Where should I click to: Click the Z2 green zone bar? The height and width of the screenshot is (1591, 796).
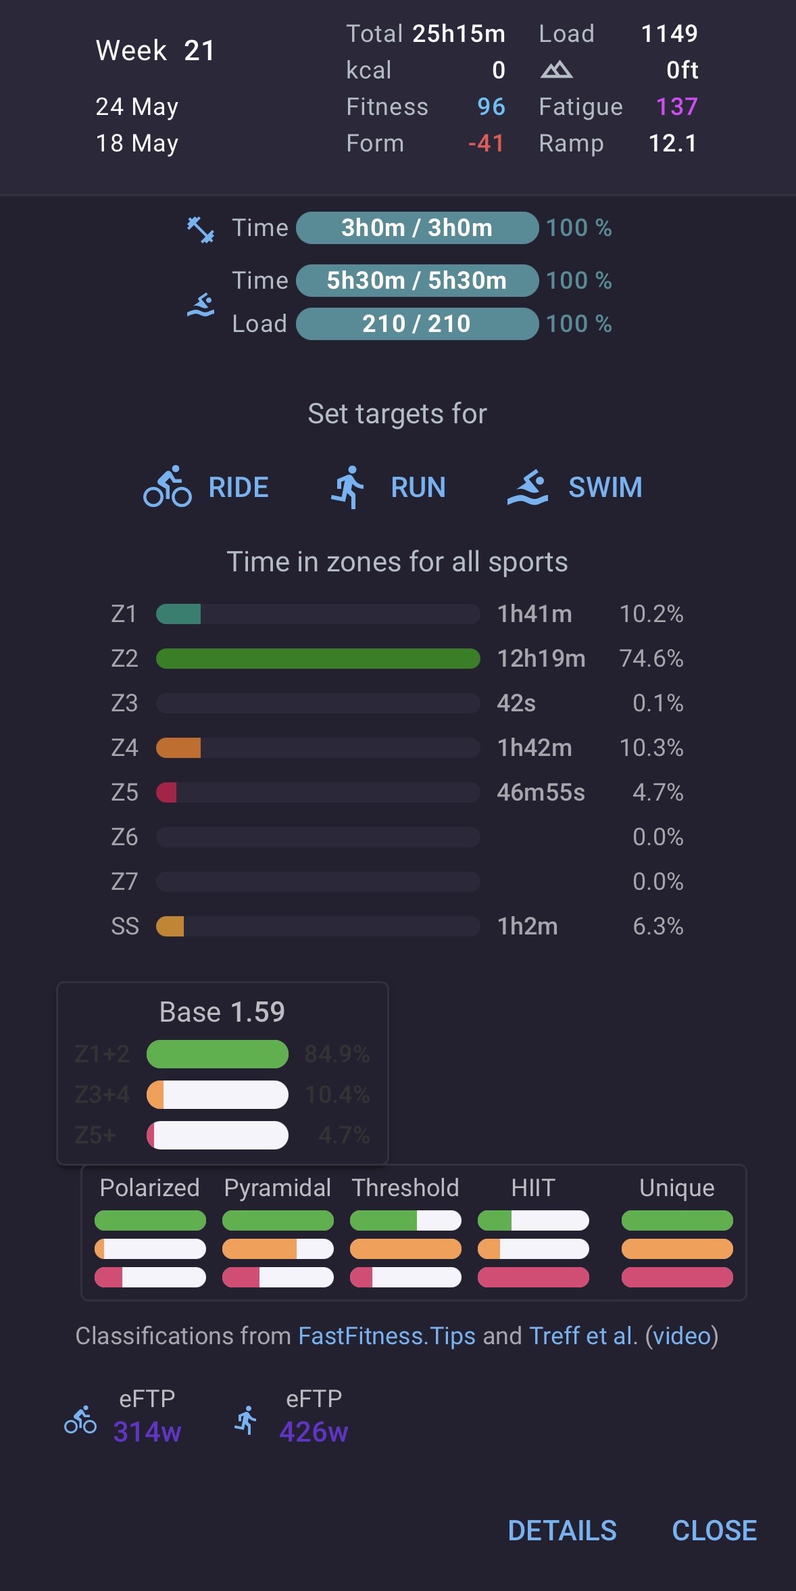318,659
